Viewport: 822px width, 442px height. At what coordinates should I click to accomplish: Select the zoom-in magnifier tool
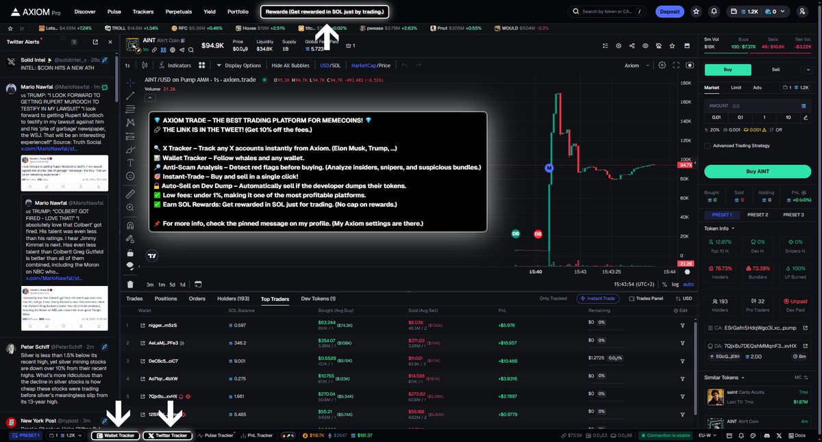point(130,208)
